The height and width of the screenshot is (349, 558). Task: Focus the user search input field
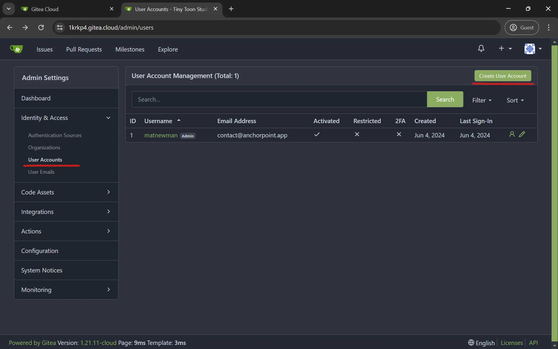point(279,99)
